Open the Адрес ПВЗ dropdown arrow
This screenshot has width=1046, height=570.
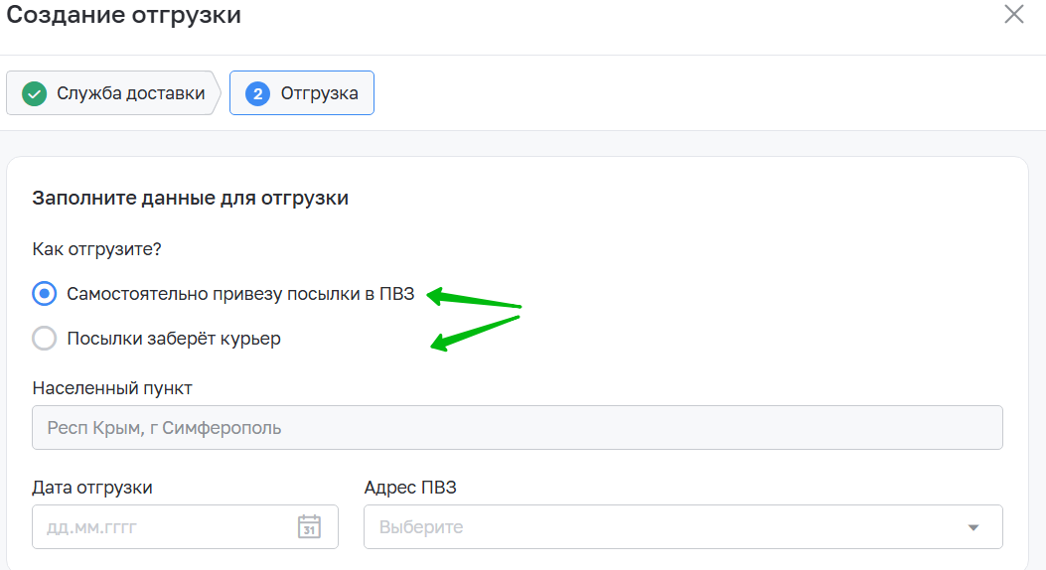pos(973,527)
